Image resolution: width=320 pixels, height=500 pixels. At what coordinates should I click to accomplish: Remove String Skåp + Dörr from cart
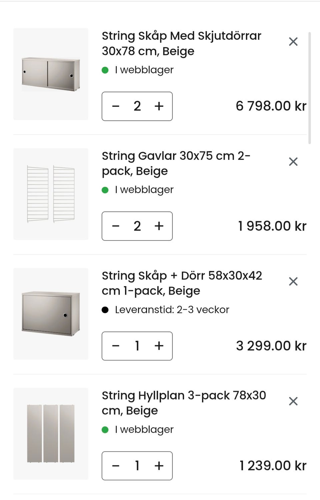[293, 282]
